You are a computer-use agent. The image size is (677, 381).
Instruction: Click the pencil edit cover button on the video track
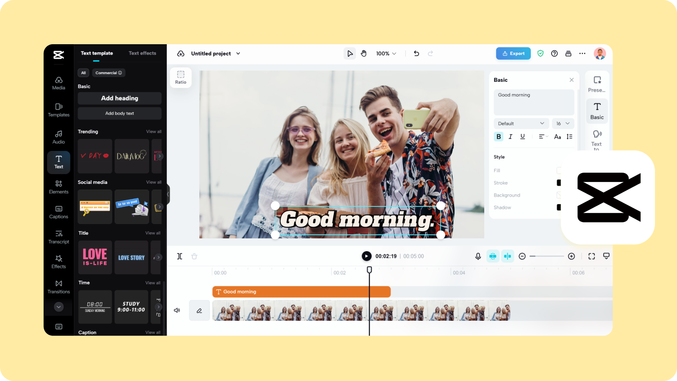click(x=199, y=310)
